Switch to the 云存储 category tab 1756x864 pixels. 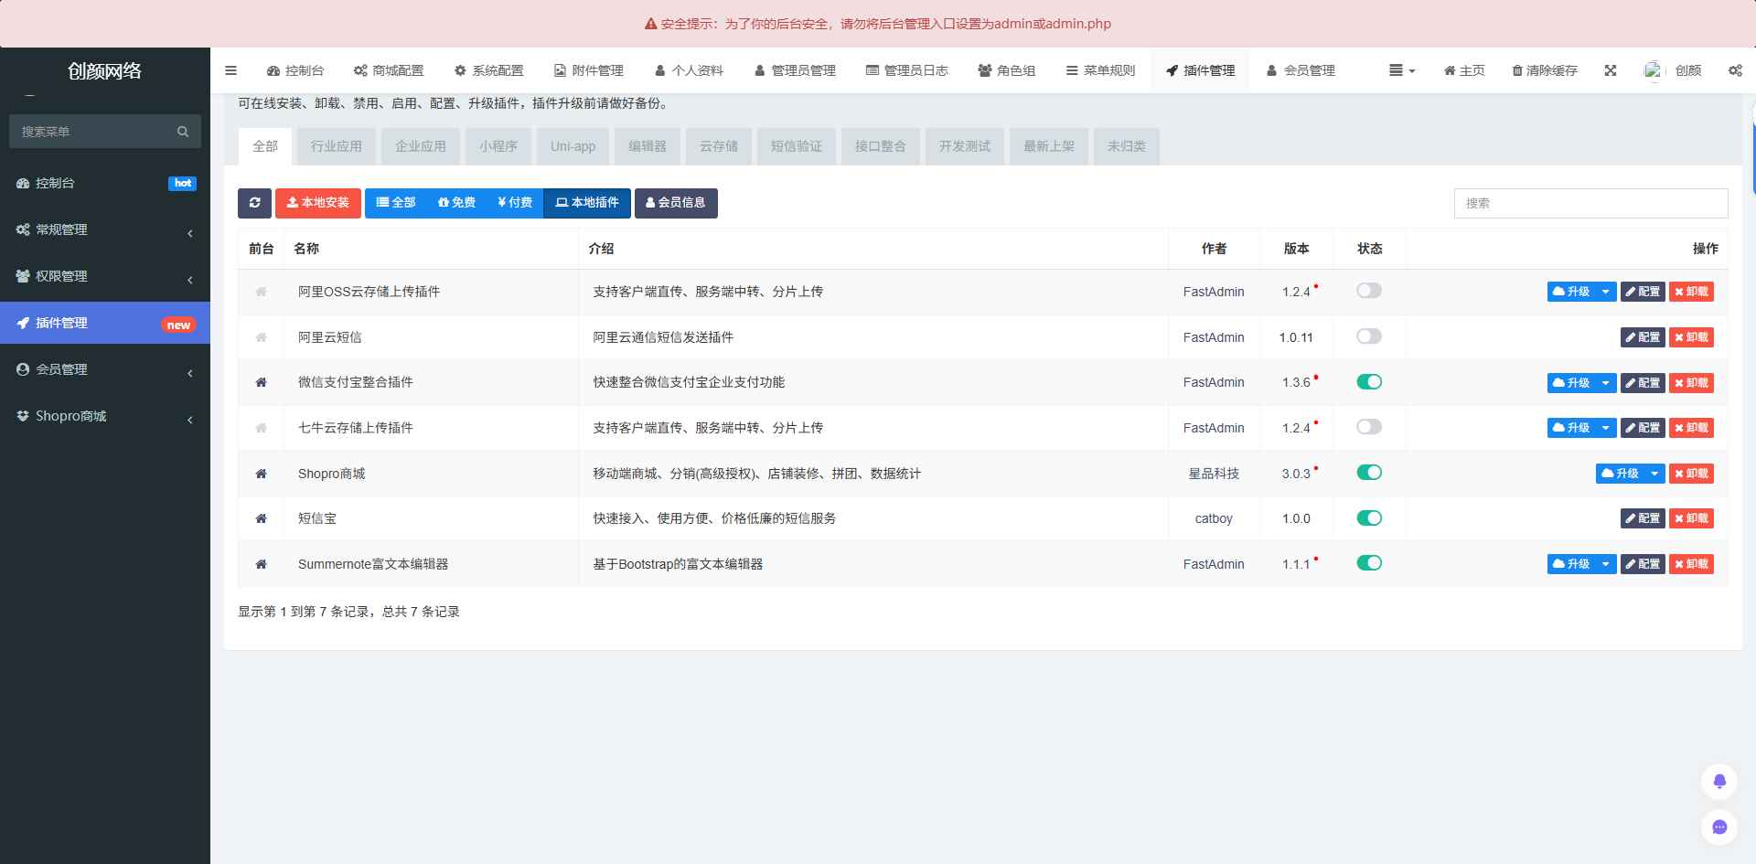[x=719, y=146]
